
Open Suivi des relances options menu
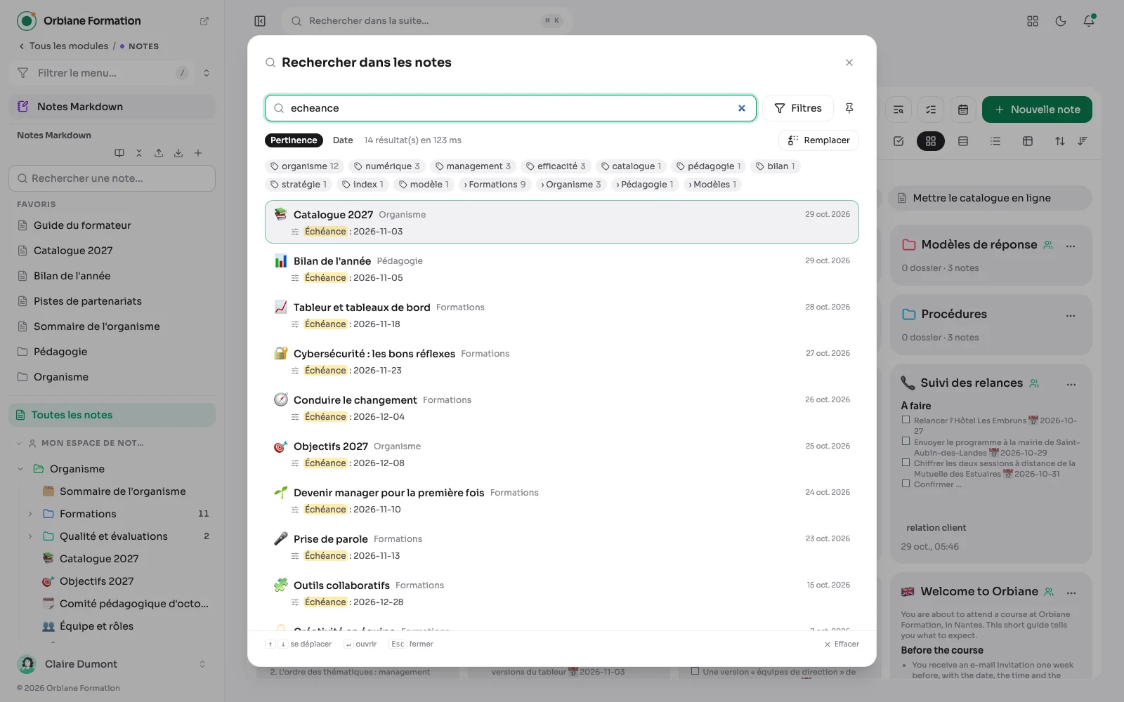[1071, 384]
